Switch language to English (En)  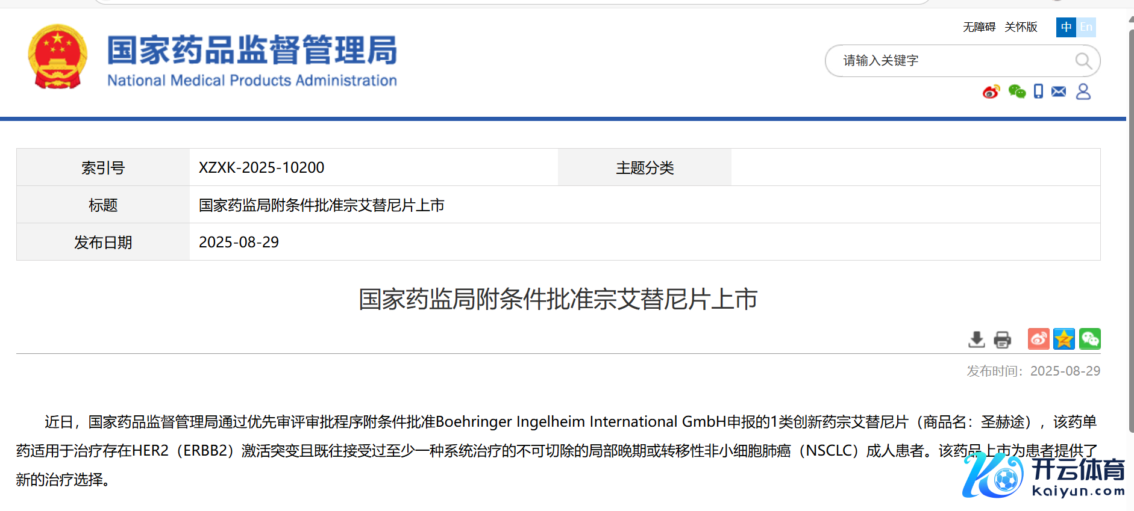(x=1086, y=27)
